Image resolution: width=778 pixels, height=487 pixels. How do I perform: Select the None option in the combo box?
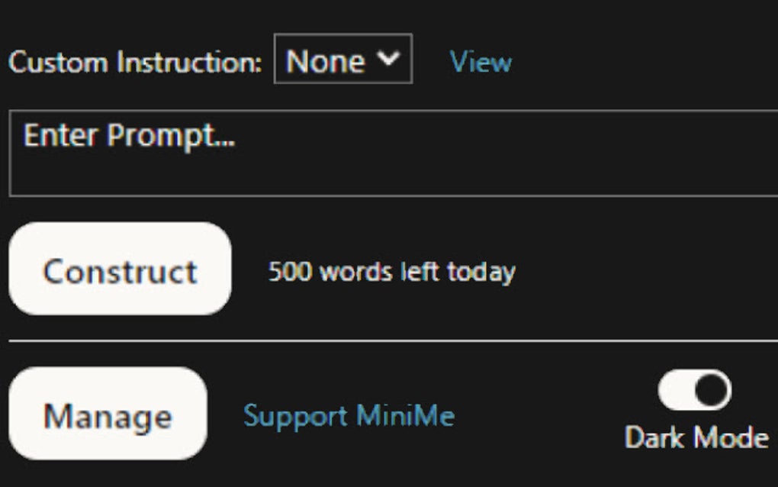326,60
